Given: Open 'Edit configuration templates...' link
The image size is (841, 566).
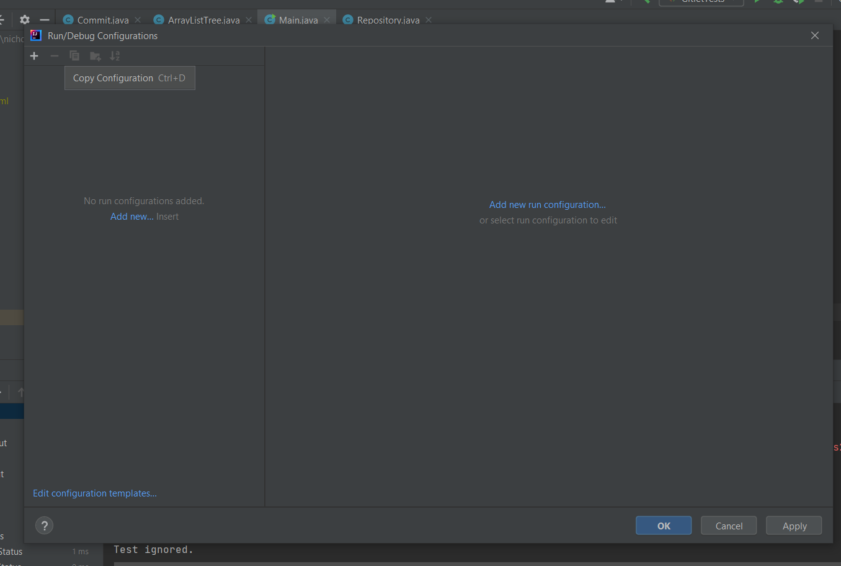Looking at the screenshot, I should click(x=95, y=493).
